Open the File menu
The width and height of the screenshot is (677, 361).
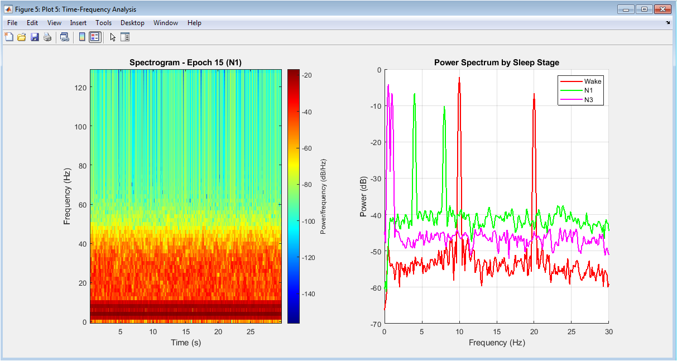click(12, 23)
